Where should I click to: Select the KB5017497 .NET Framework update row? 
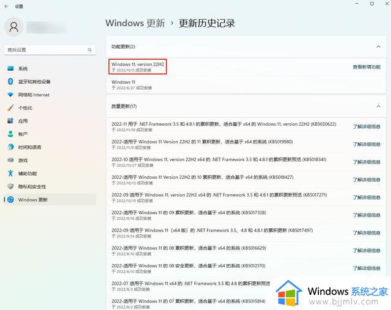tap(246, 233)
